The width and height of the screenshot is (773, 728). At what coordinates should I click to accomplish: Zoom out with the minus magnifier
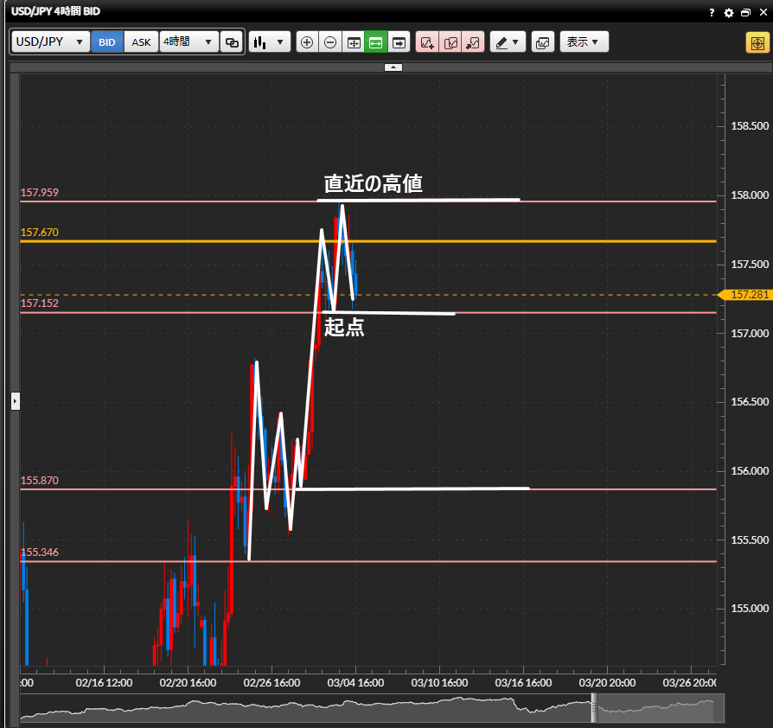pos(330,42)
